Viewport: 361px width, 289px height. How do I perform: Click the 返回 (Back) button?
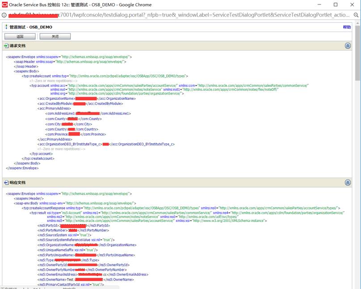point(20,36)
